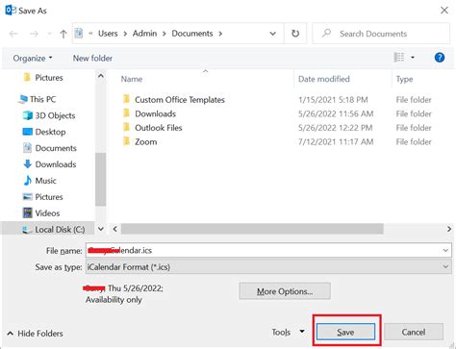The image size is (456, 349).
Task: Open recent locations dropdown arrow
Action: [x=49, y=34]
